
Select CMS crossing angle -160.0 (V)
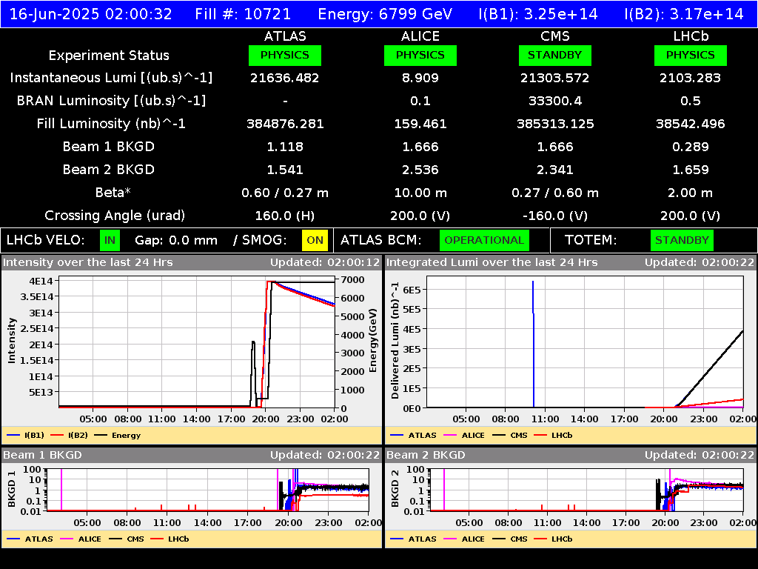click(555, 216)
